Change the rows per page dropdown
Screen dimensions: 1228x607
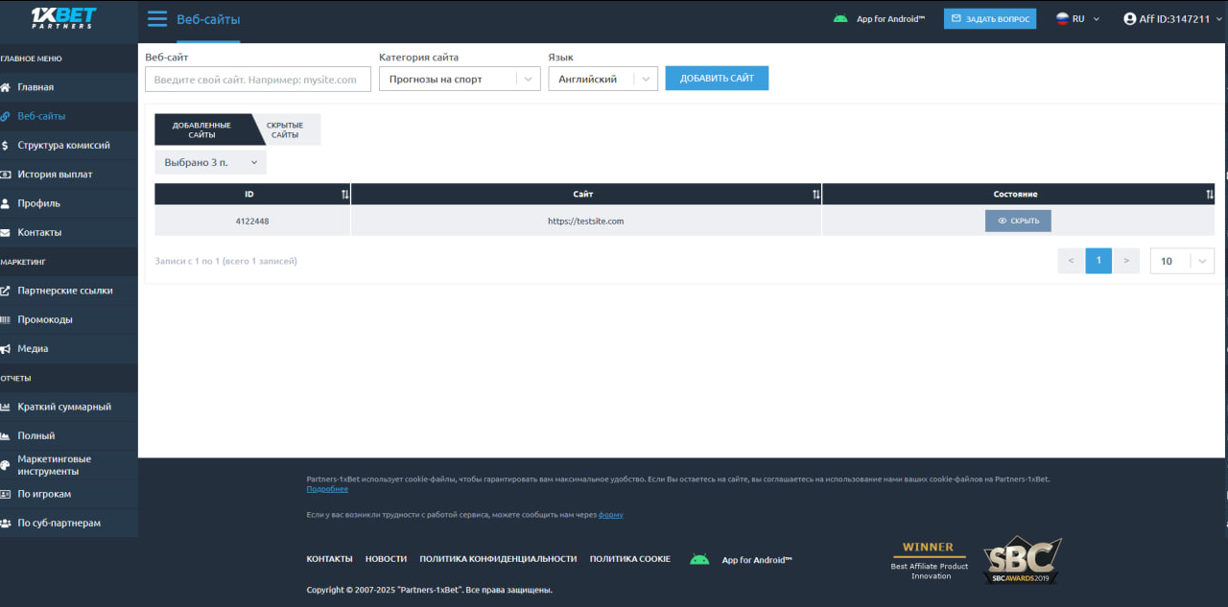click(x=1181, y=261)
